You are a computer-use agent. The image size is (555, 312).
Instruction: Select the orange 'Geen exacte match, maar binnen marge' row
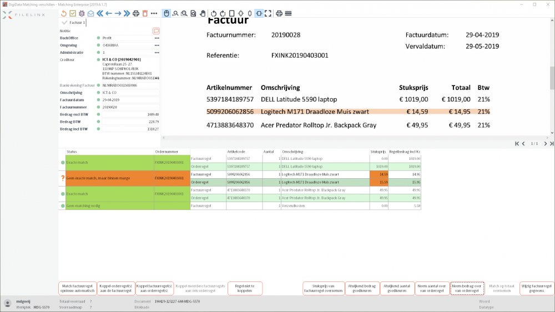[x=110, y=178]
